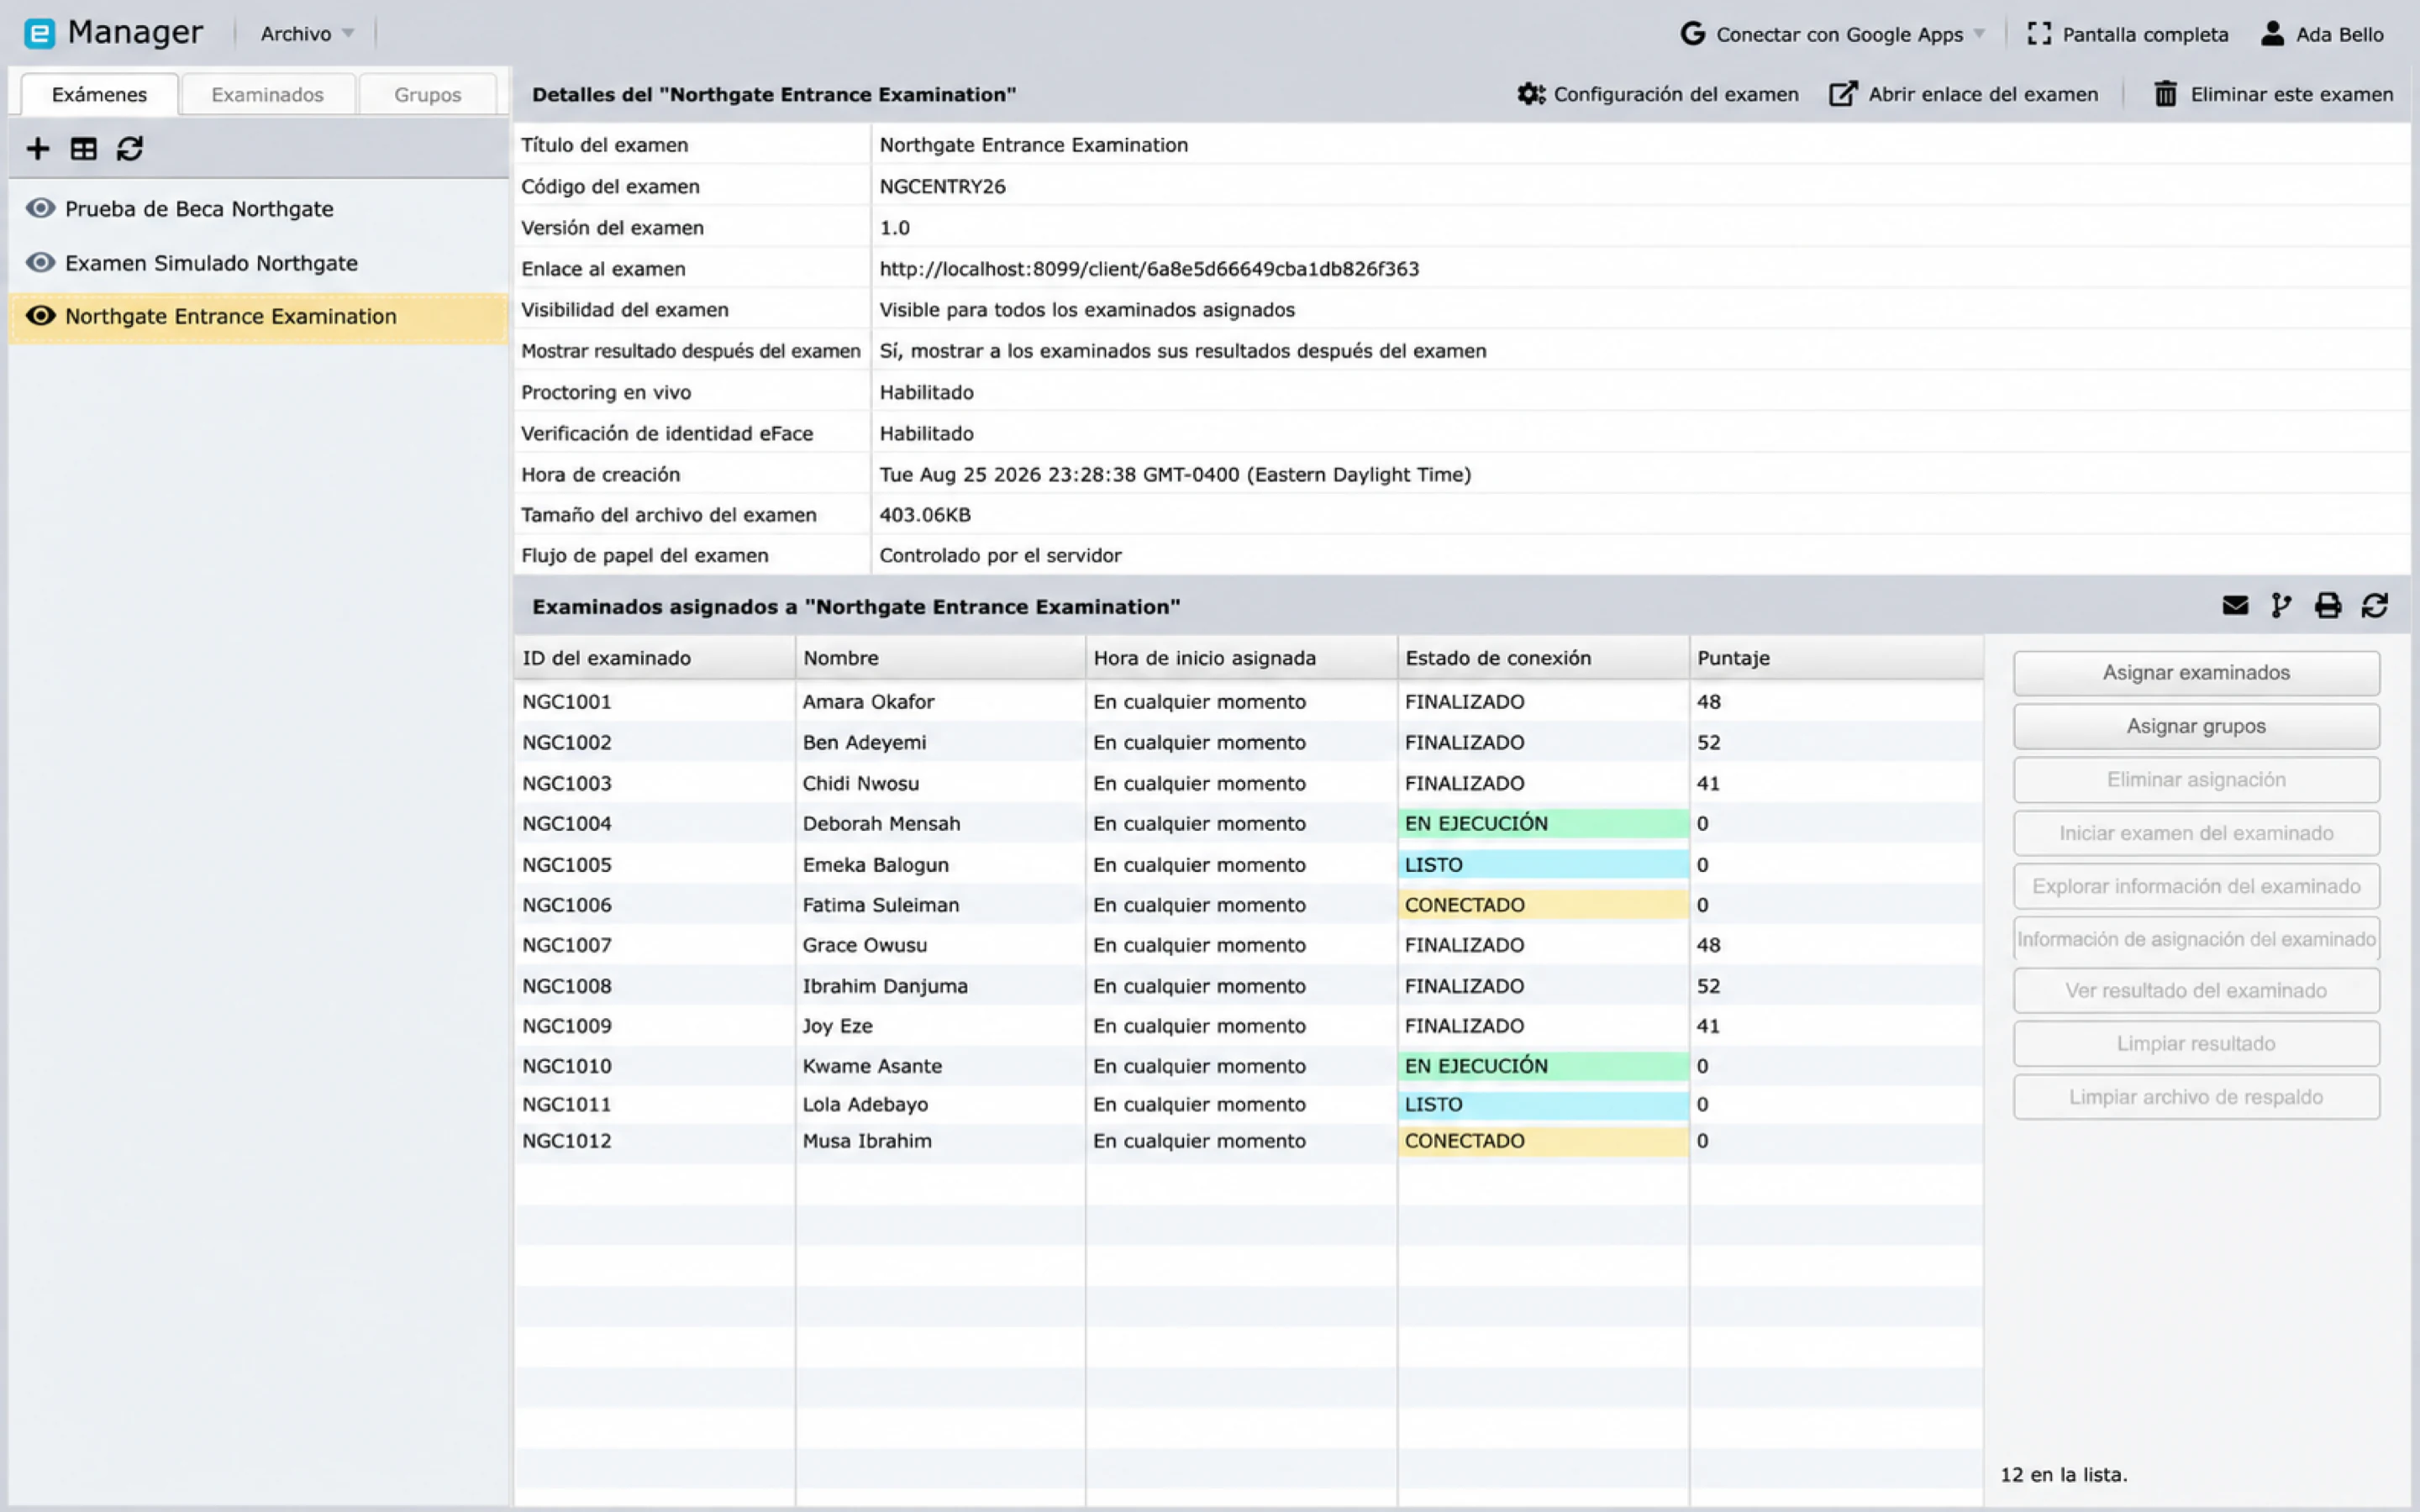This screenshot has width=2420, height=1512.
Task: Click the Asignar grupos button
Action: [2196, 727]
